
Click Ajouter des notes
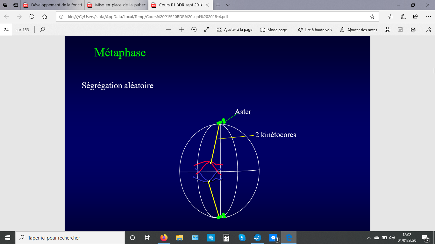(x=359, y=30)
